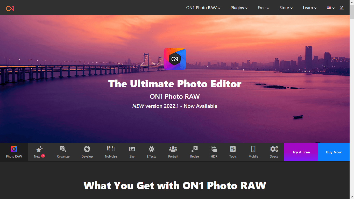Click the Effects FX icon

pos(151,149)
